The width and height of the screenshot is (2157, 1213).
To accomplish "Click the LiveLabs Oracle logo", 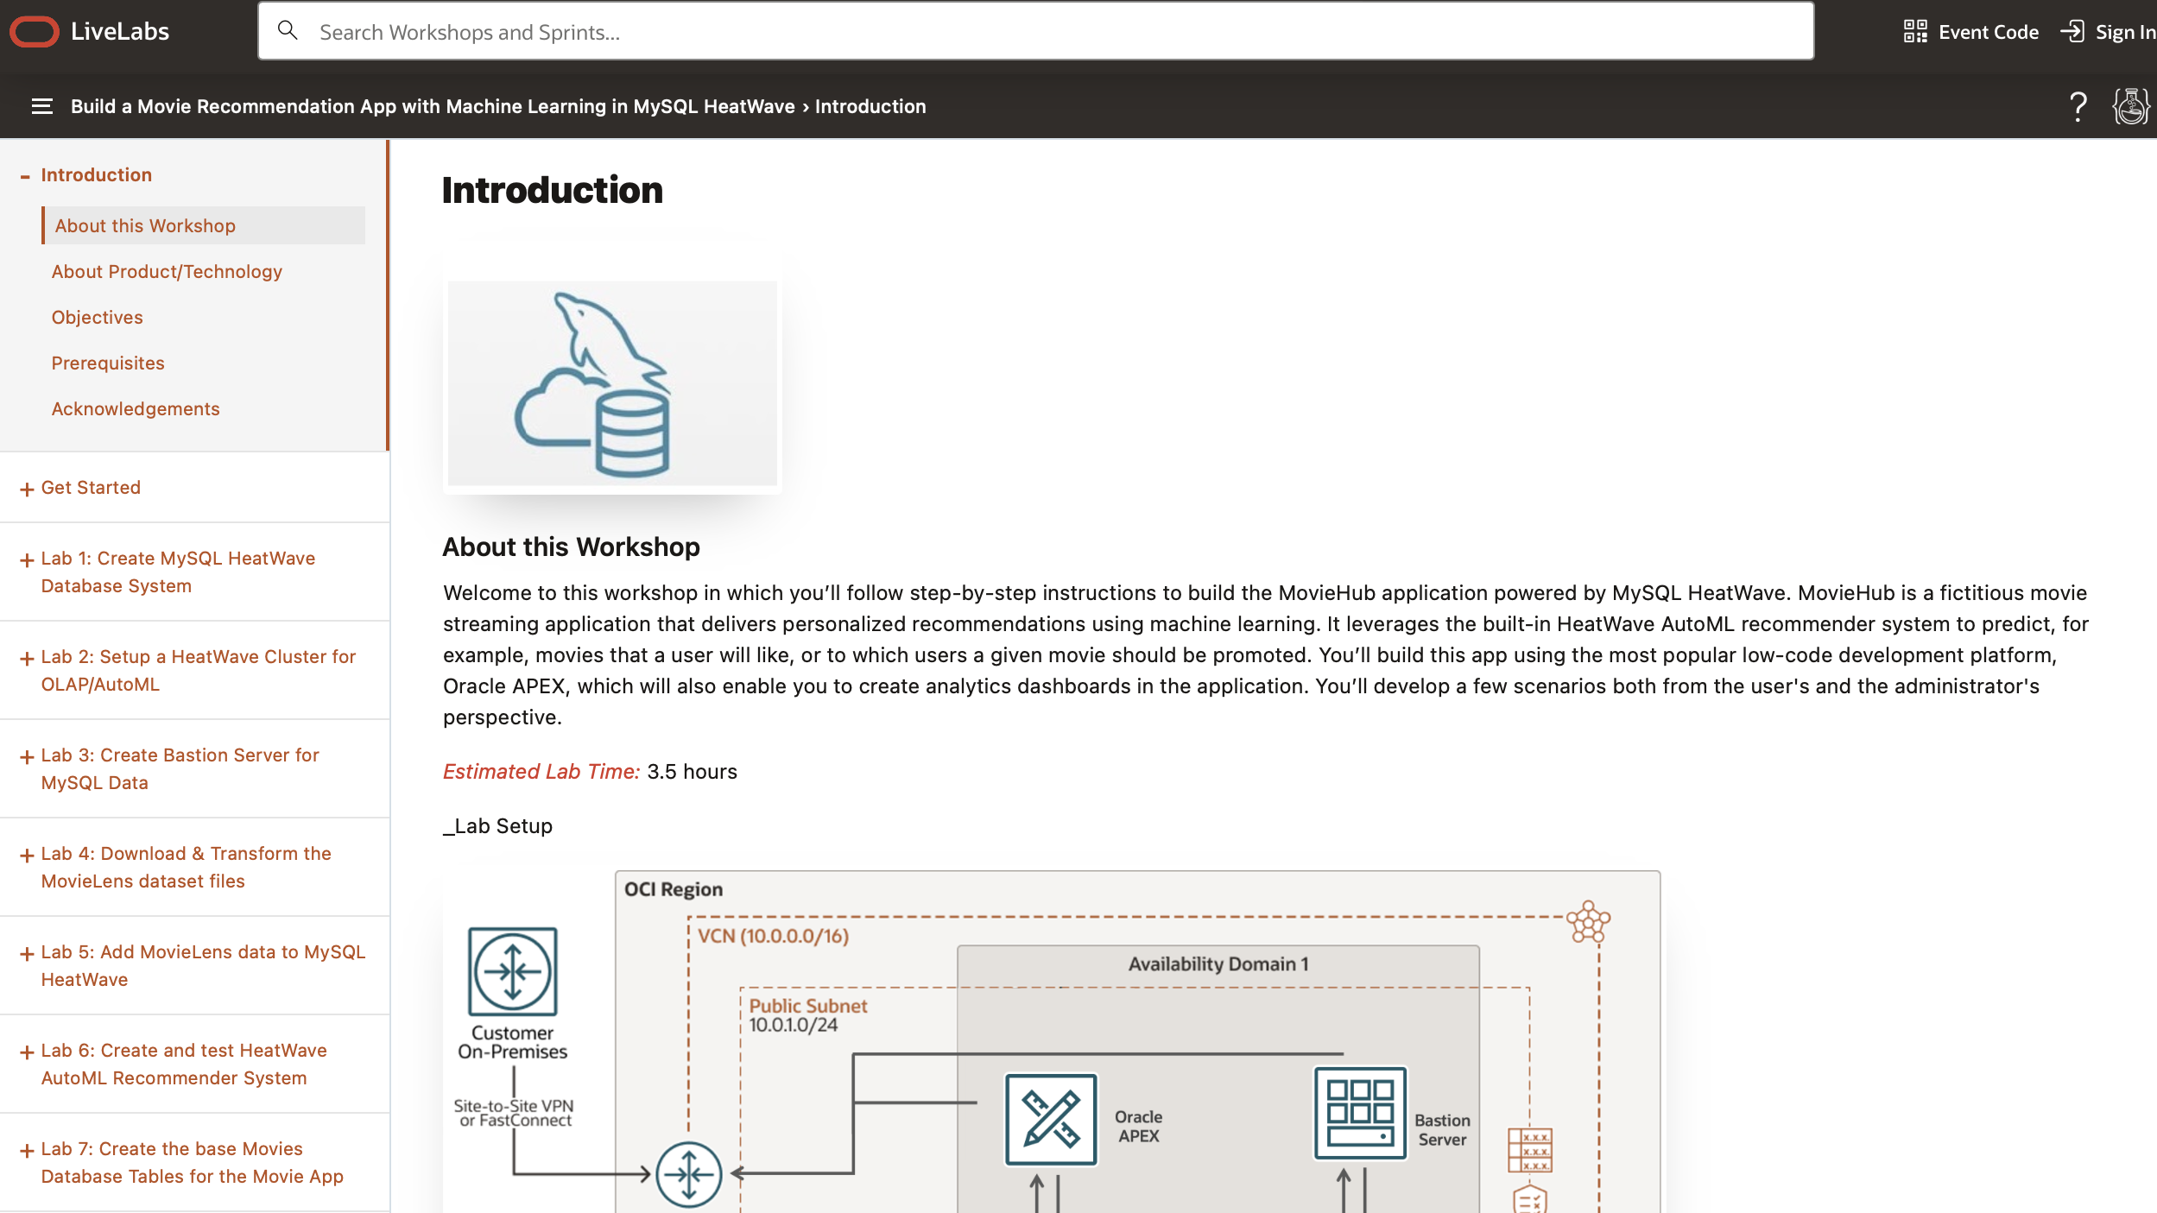I will pyautogui.click(x=36, y=30).
